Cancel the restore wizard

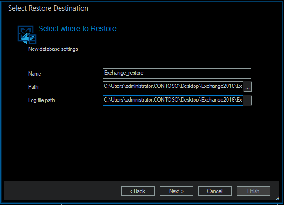[215, 191]
